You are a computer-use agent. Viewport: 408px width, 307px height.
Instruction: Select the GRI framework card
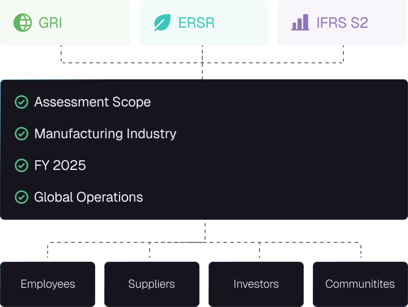coord(65,23)
